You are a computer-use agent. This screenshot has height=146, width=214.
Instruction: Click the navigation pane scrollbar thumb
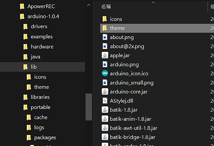[89, 107]
